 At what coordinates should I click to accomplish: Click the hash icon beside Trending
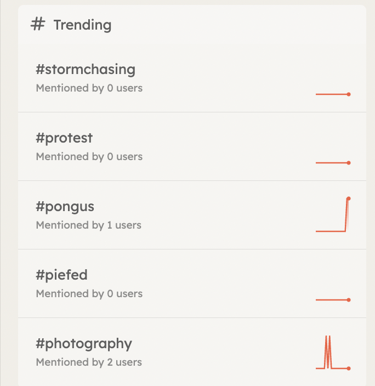pyautogui.click(x=38, y=24)
